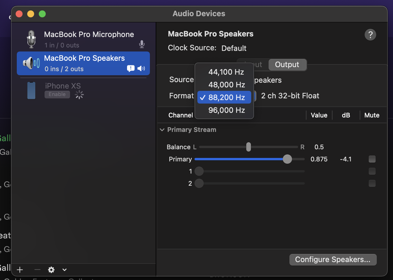Click the Value column header
The height and width of the screenshot is (280, 393).
coord(319,115)
